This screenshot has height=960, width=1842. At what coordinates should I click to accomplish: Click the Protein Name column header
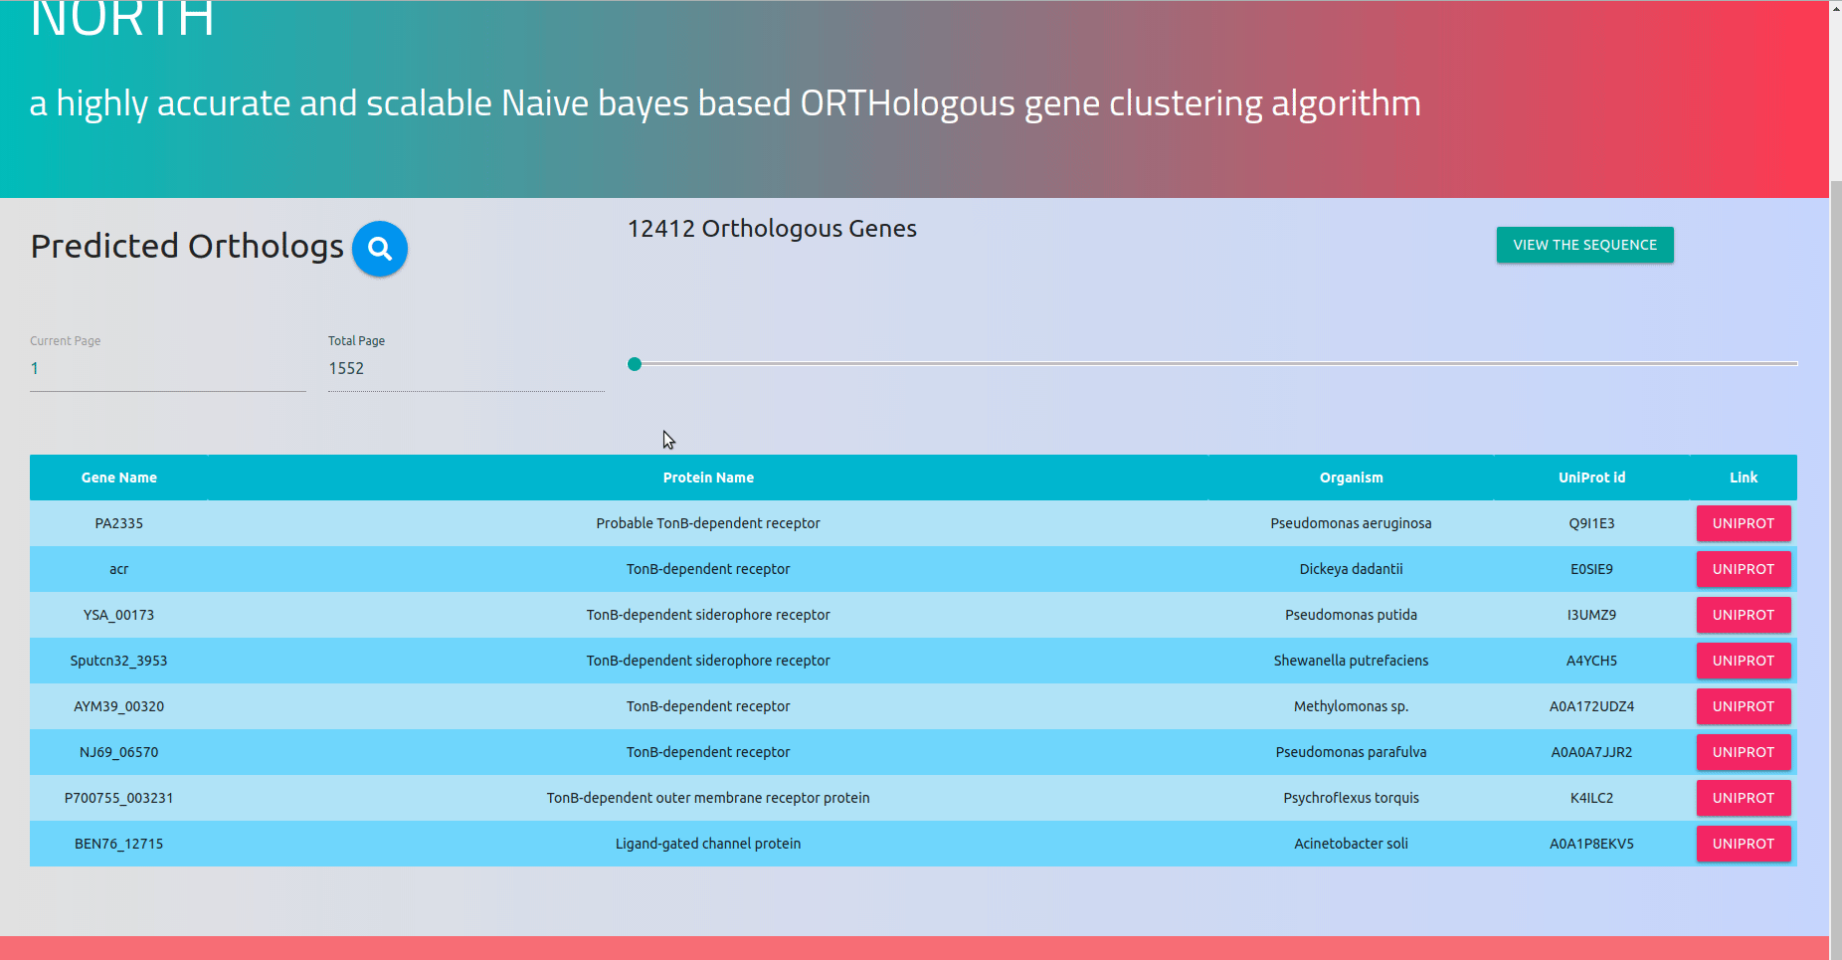708,478
